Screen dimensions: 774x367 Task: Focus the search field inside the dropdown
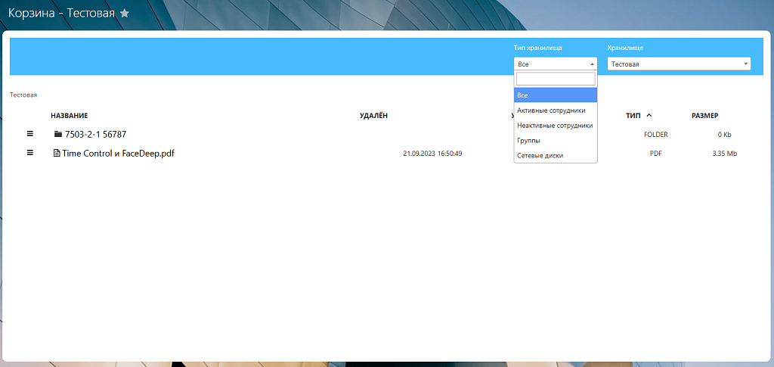point(555,79)
